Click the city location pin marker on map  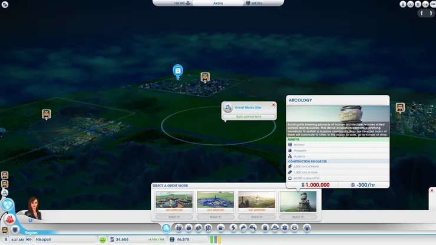pos(178,71)
